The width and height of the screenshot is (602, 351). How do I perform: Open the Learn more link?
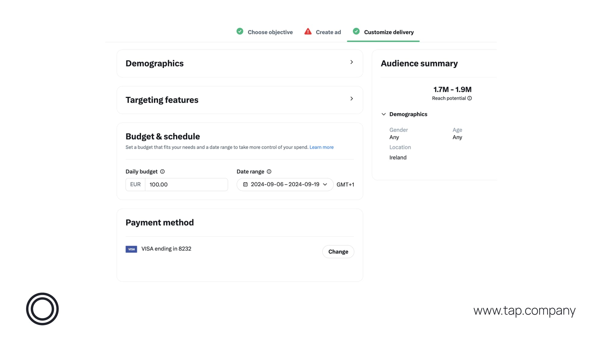click(x=321, y=147)
